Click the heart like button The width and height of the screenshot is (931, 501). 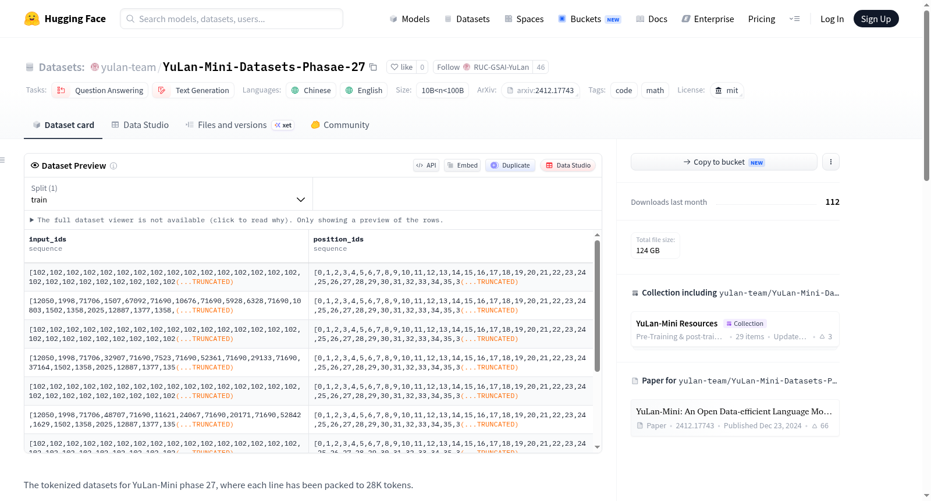(401, 67)
